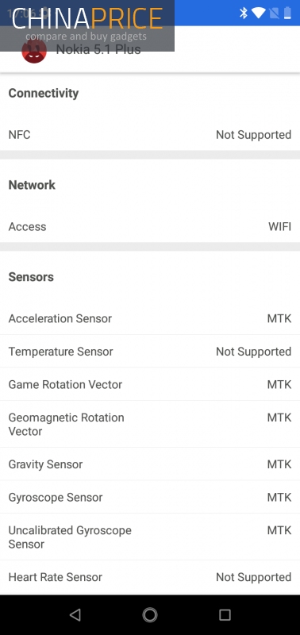
Task: Open recent apps with the square button
Action: tap(225, 614)
